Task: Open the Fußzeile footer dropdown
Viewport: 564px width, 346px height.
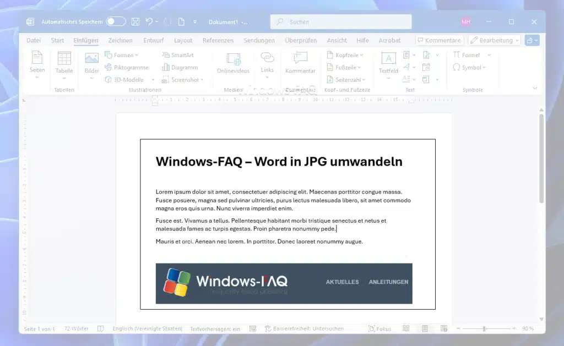Action: click(x=344, y=67)
